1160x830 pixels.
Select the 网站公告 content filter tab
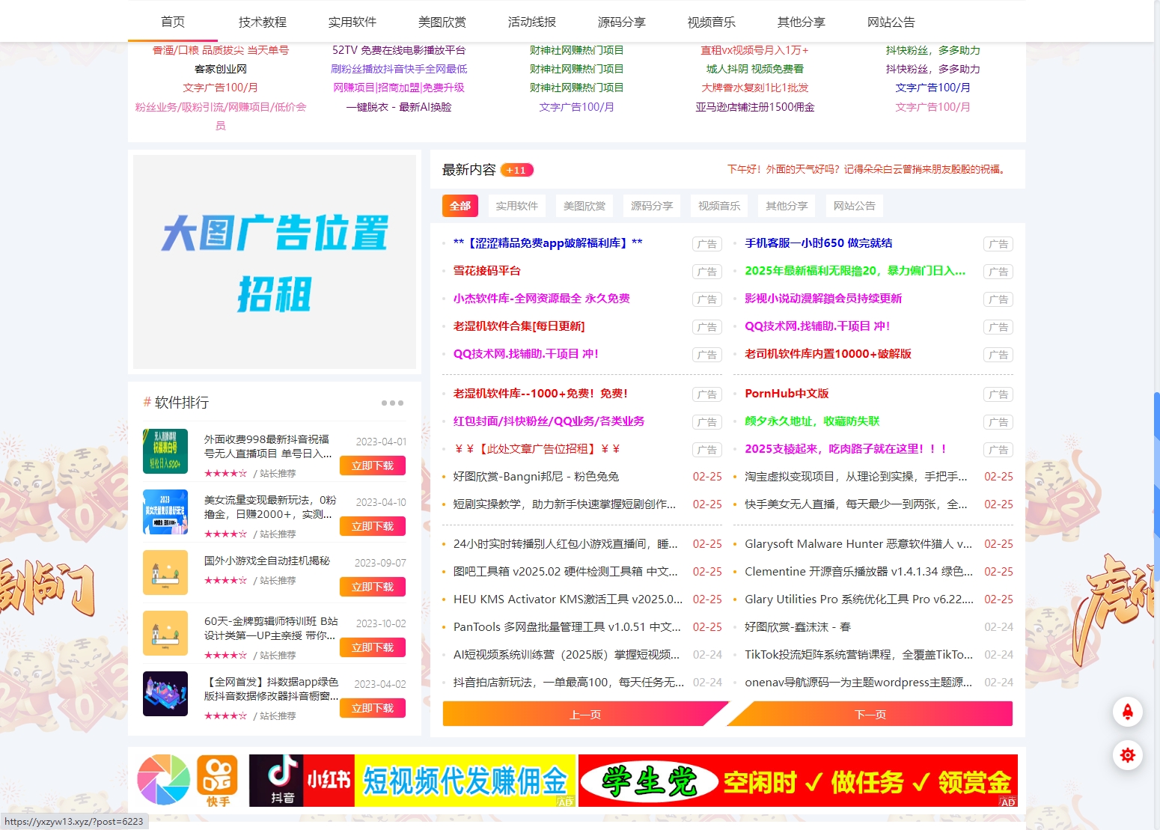[854, 206]
